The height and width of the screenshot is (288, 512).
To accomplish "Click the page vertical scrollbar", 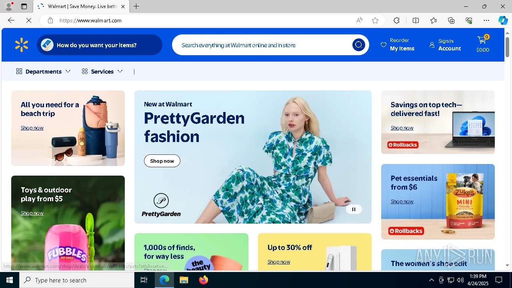I will click(x=507, y=47).
